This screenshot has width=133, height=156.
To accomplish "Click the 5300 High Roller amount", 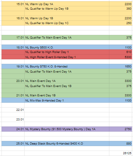I will pos(121,57).
